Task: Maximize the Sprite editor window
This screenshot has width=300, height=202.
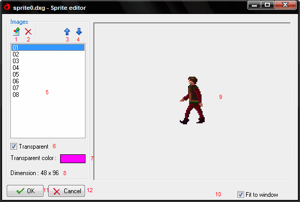Action: pos(267,5)
